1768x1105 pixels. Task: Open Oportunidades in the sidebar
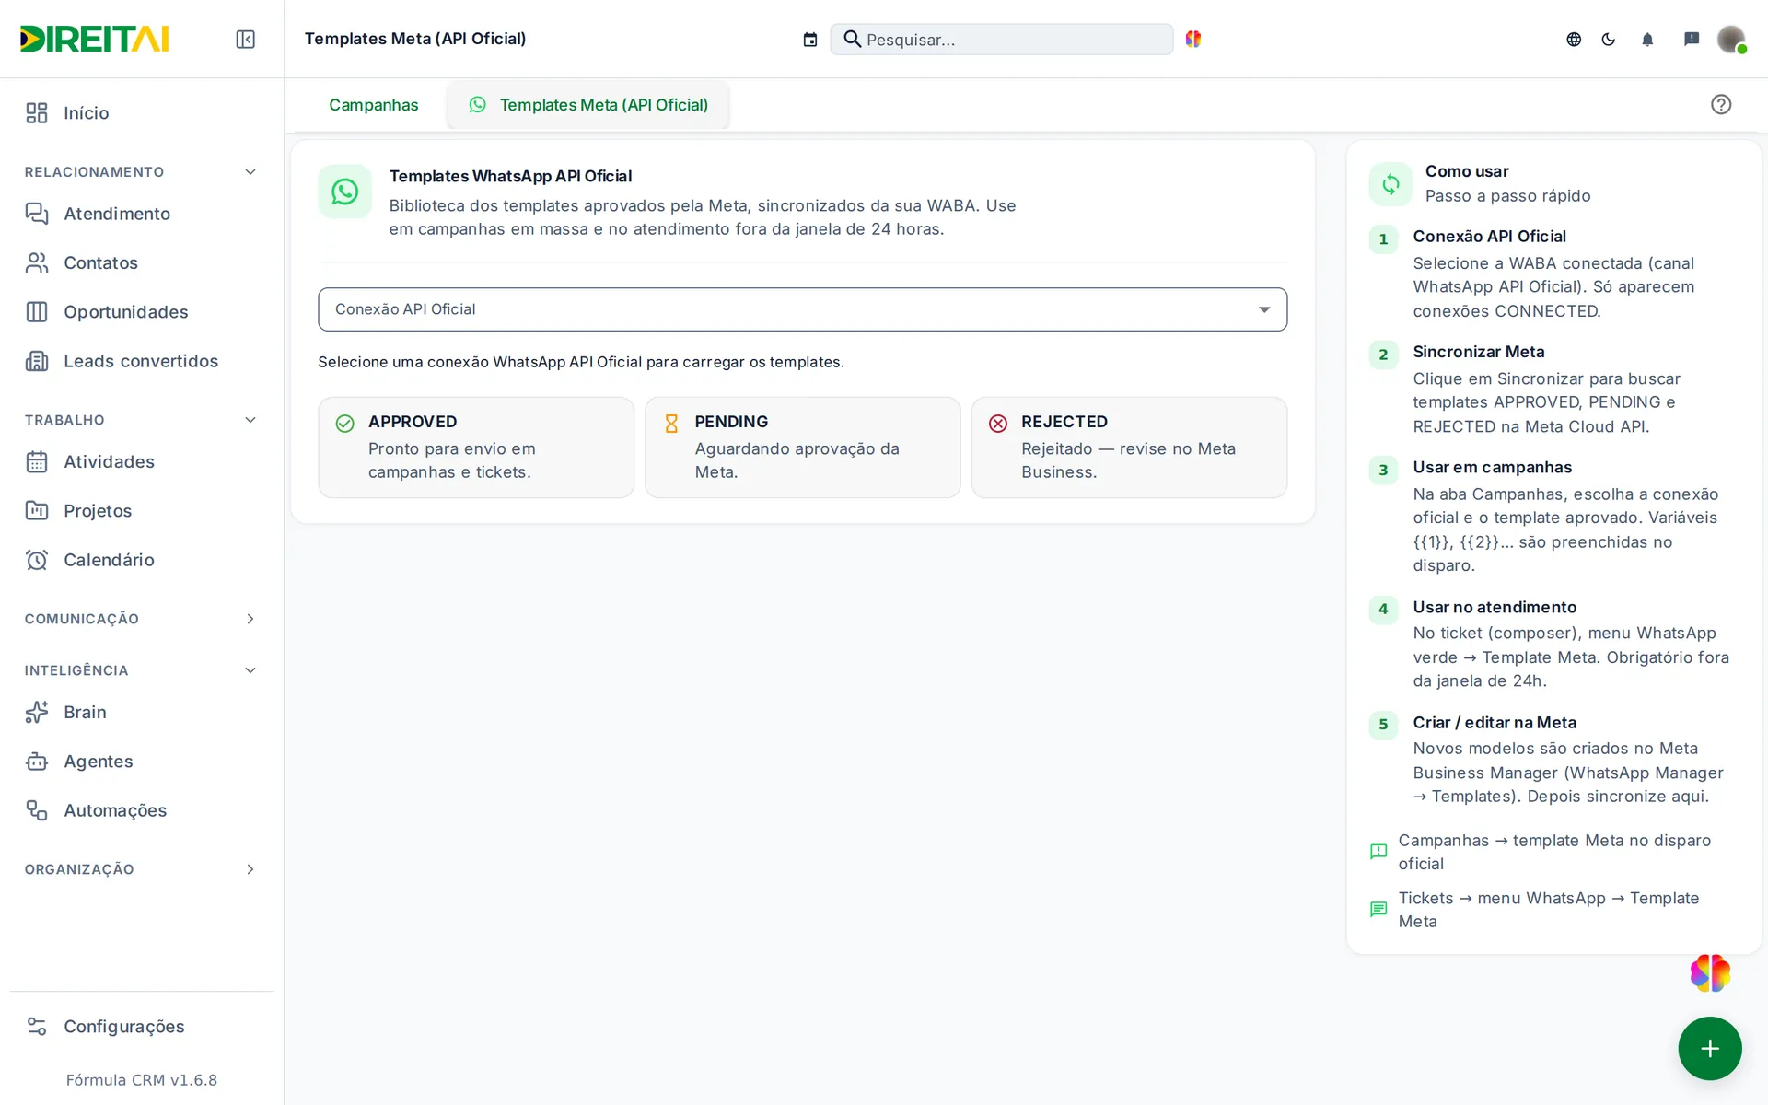(x=142, y=311)
